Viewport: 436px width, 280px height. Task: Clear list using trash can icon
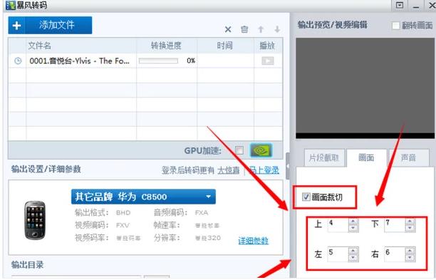click(244, 29)
